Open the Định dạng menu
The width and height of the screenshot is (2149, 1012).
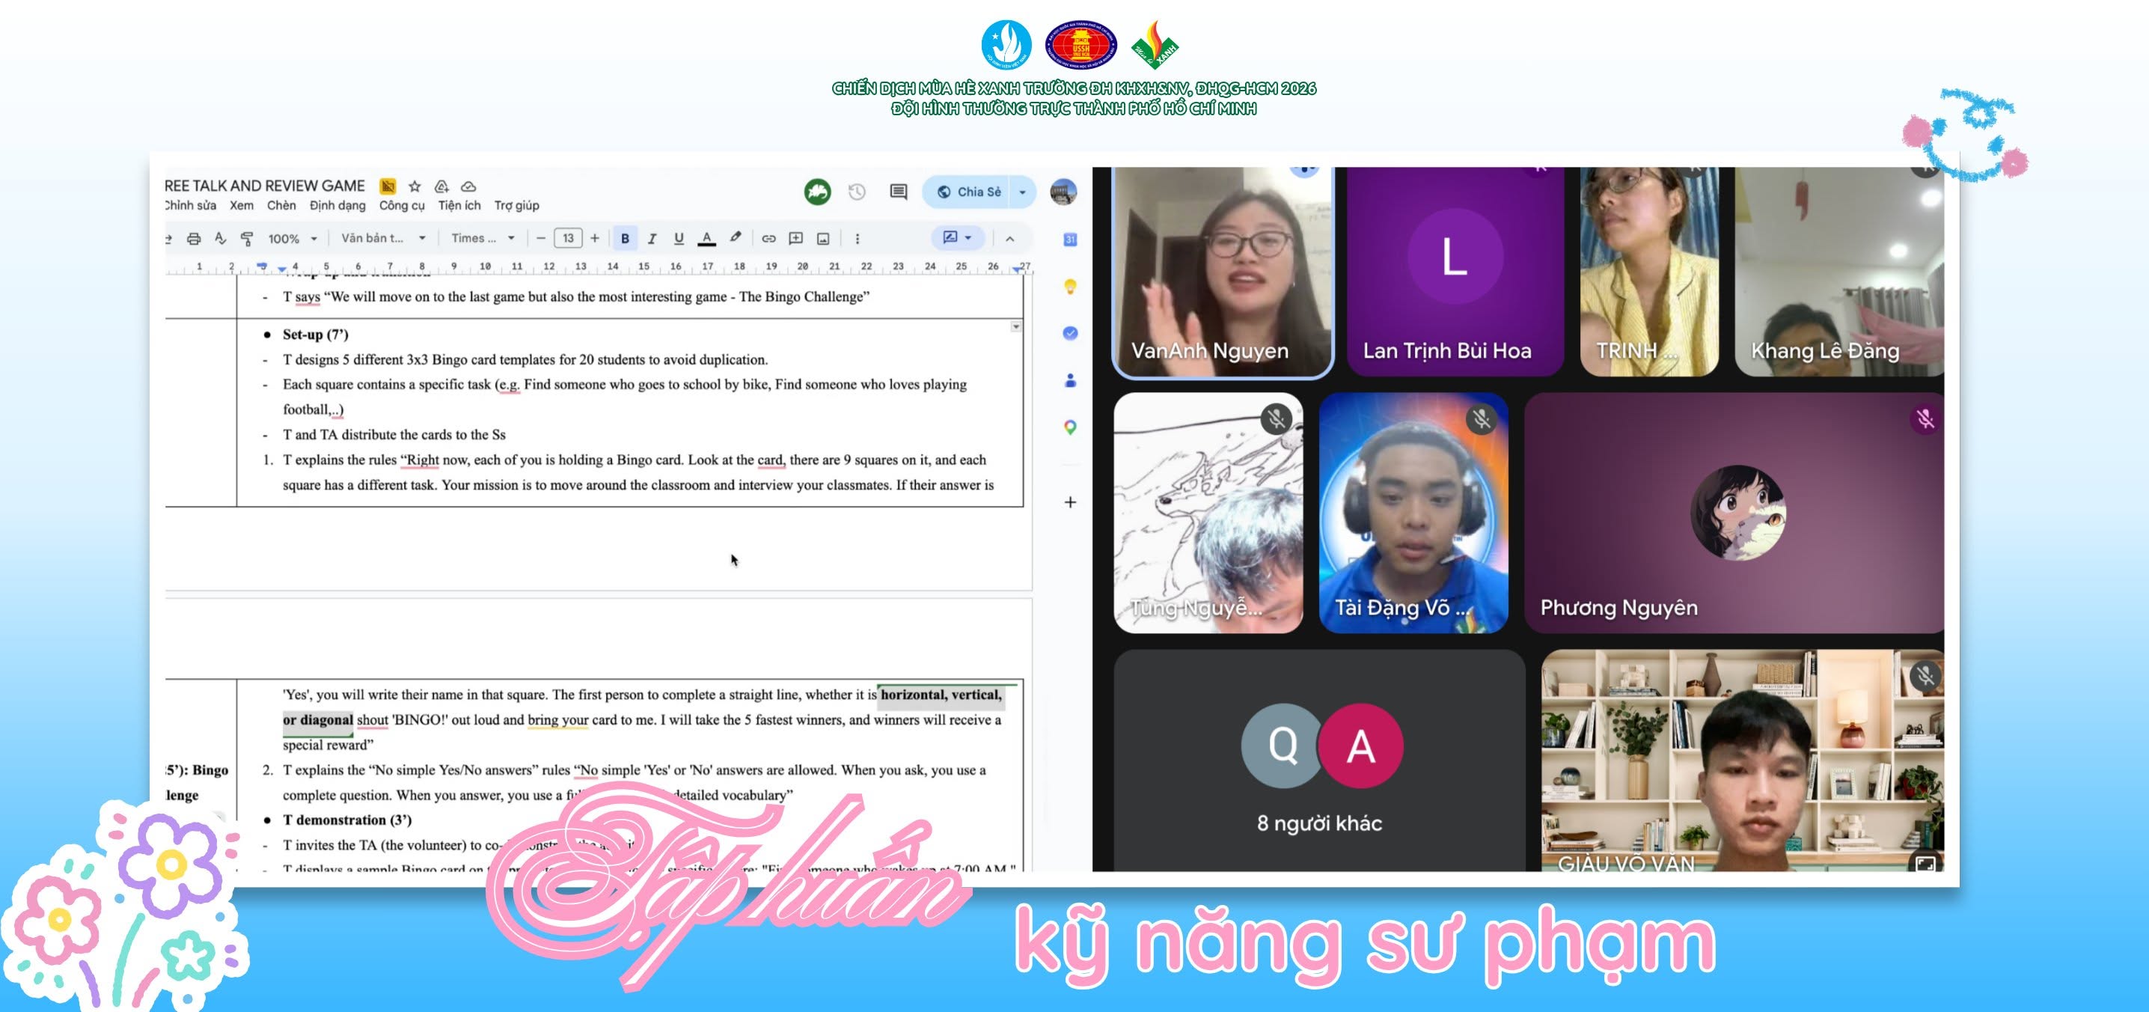click(337, 205)
